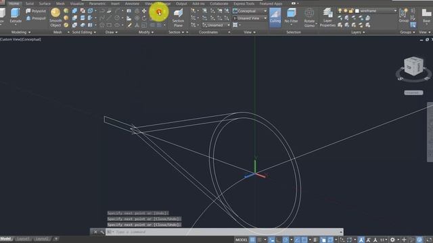433x243 pixels.
Task: Switch to the Home ribbon tab
Action: (x=14, y=3)
